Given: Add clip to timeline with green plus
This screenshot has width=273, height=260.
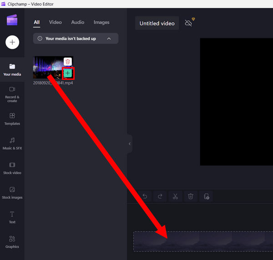Looking at the screenshot, I should click(x=68, y=73).
